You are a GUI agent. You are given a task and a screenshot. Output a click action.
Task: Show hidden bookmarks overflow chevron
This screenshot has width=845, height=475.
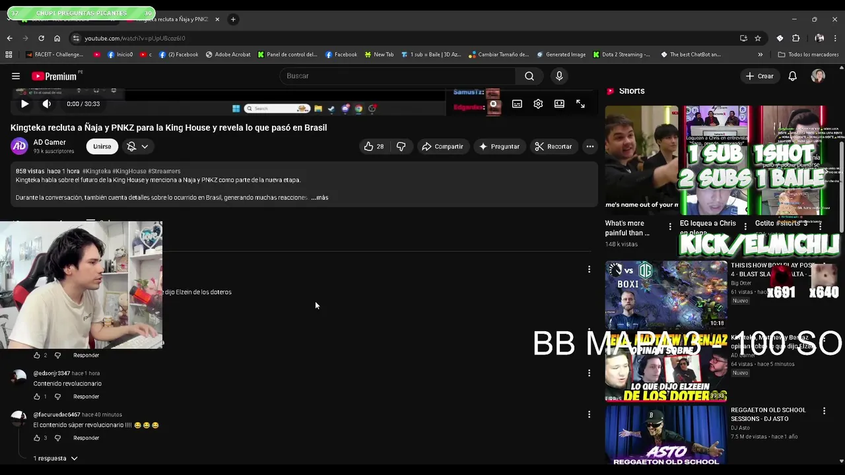coord(760,55)
